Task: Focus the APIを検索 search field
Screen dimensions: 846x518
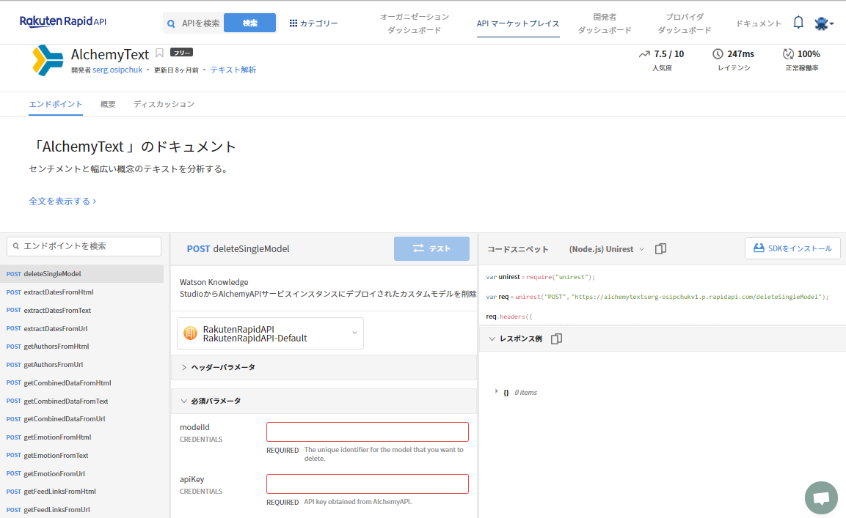Action: [201, 23]
